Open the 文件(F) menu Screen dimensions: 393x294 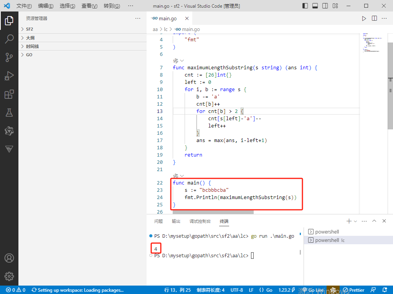[24, 6]
